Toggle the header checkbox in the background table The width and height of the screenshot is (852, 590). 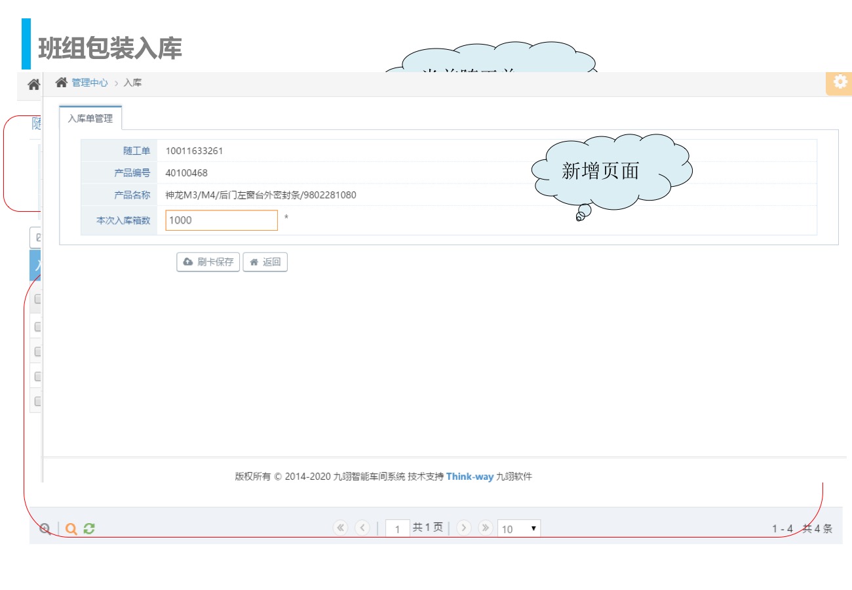click(37, 300)
